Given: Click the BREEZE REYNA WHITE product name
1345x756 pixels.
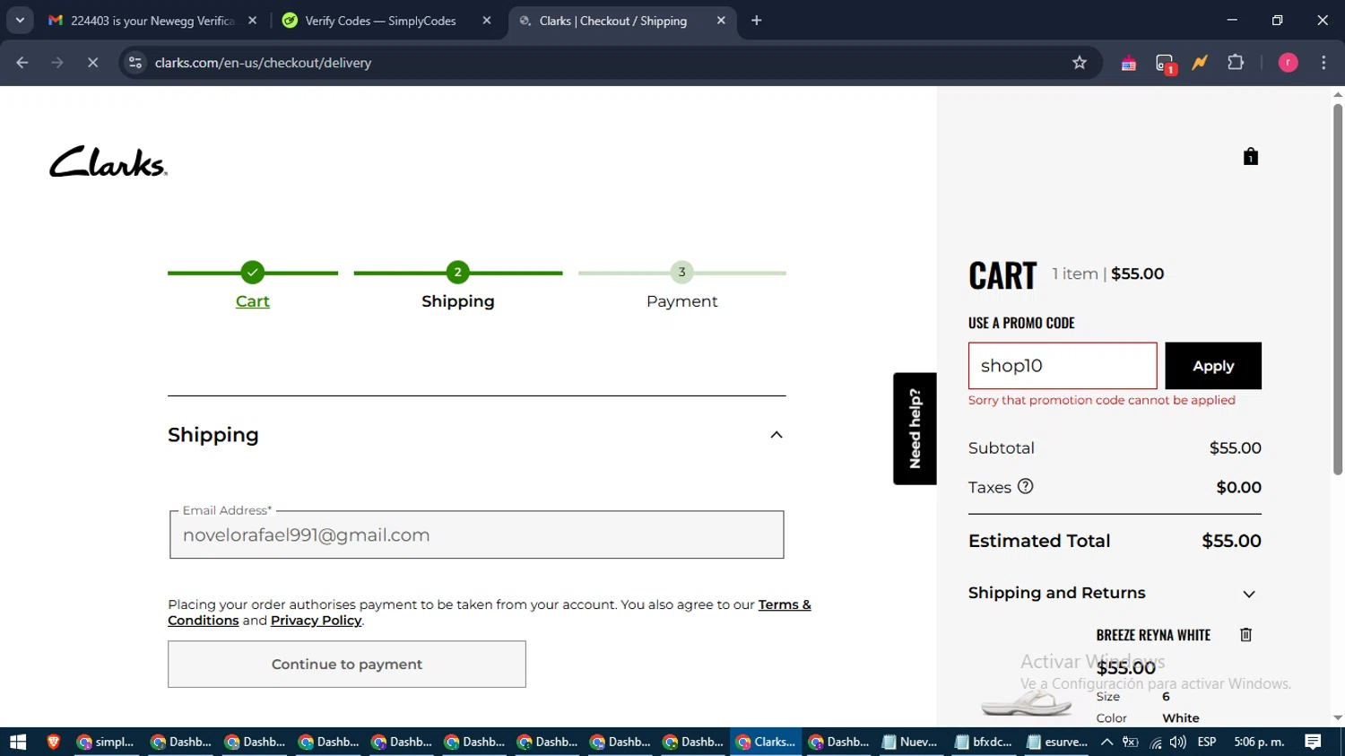Looking at the screenshot, I should coord(1153,635).
